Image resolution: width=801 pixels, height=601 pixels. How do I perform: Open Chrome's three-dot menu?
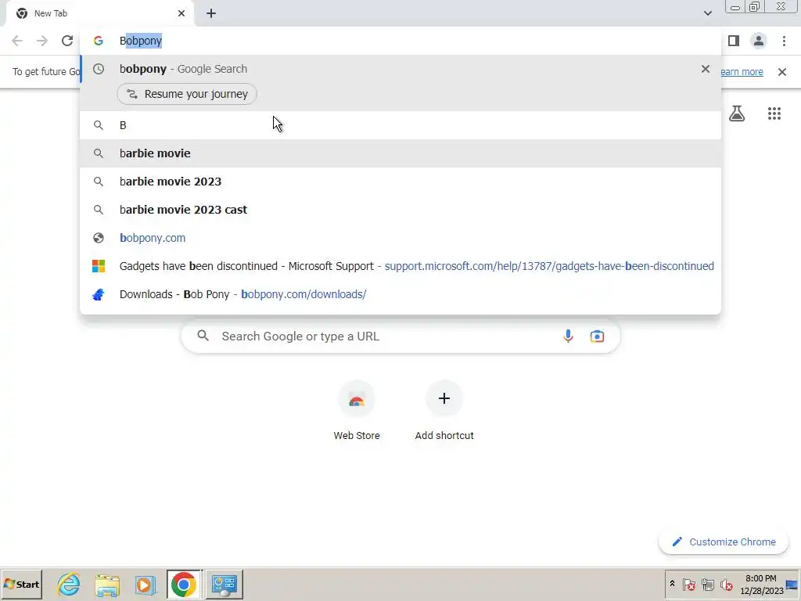click(784, 41)
